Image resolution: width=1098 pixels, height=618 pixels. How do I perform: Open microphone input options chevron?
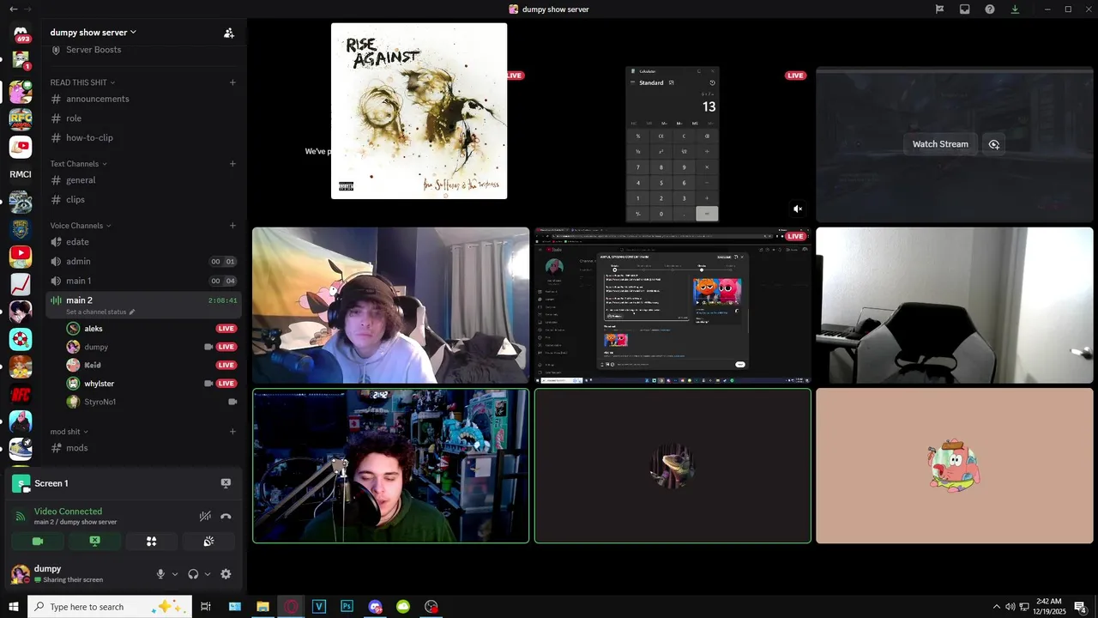click(175, 574)
